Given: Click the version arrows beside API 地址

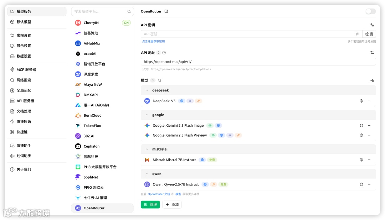Looking at the screenshot, I should click(x=158, y=52).
